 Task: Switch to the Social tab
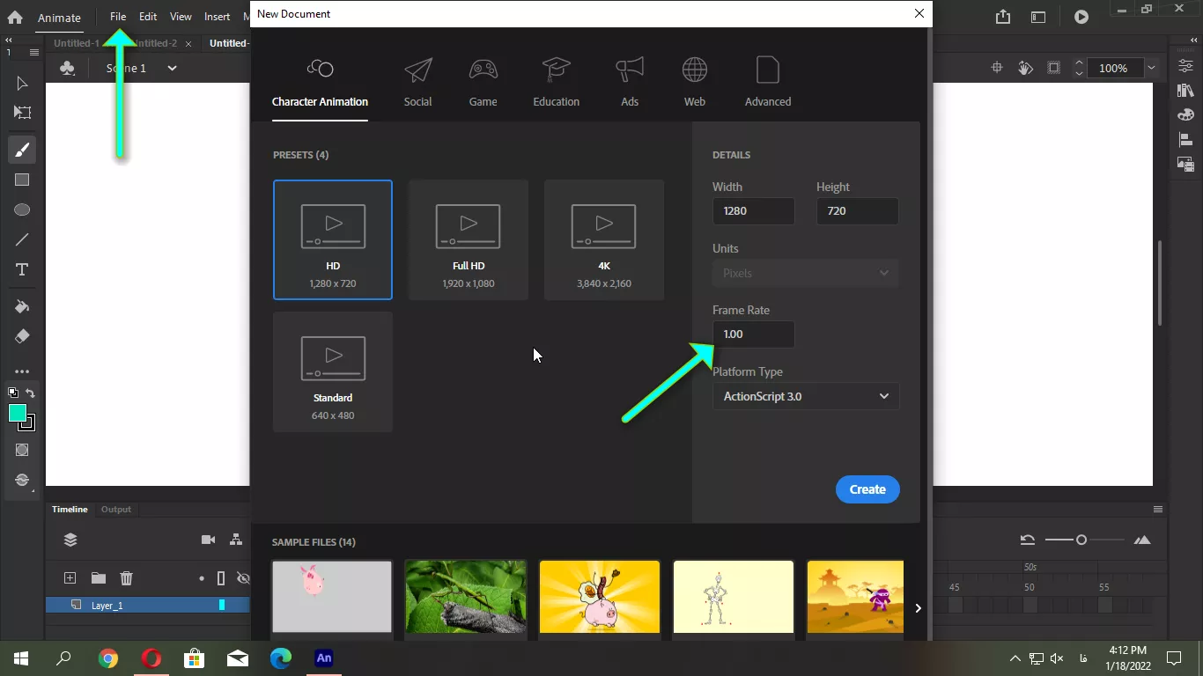tap(417, 82)
